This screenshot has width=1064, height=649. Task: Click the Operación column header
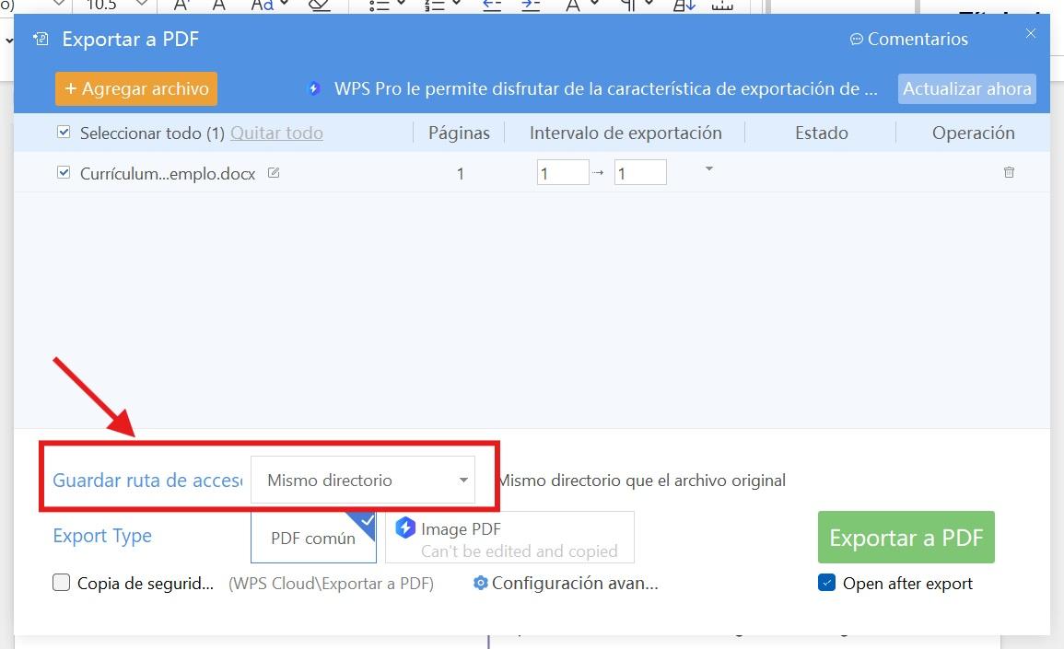pyautogui.click(x=974, y=133)
